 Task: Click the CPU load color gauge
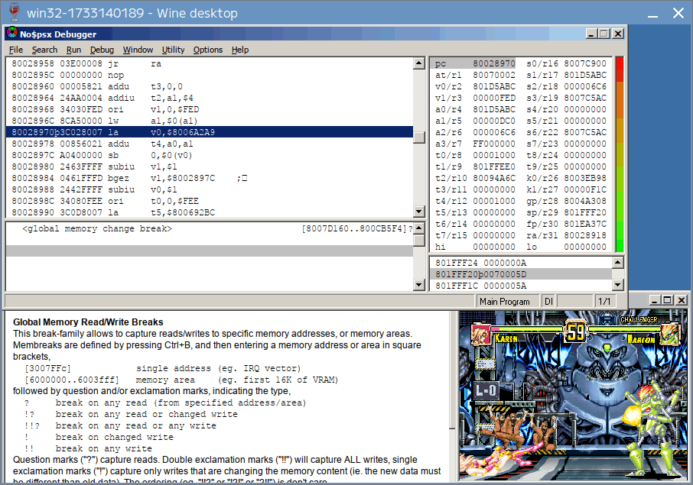click(620, 154)
